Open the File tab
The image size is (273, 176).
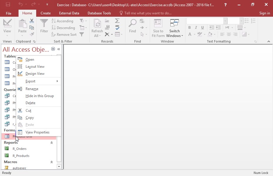(x=9, y=13)
